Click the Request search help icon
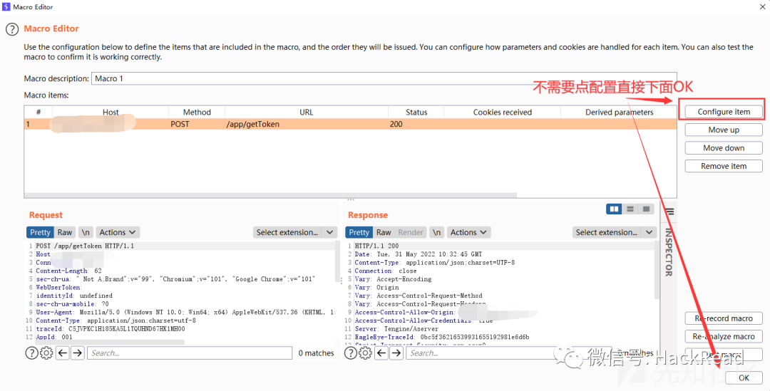The height and width of the screenshot is (391, 770). pyautogui.click(x=31, y=353)
